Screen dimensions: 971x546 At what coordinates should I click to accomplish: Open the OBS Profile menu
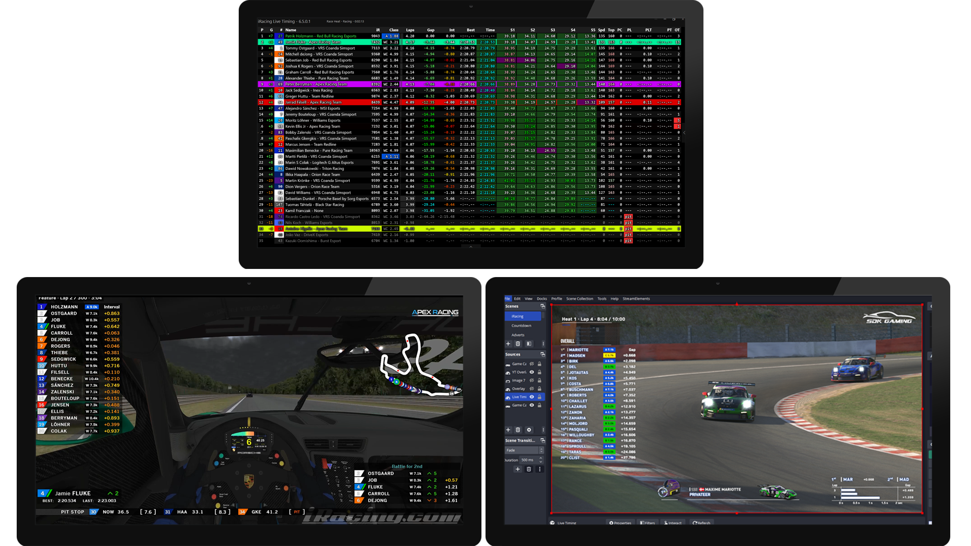pos(556,299)
